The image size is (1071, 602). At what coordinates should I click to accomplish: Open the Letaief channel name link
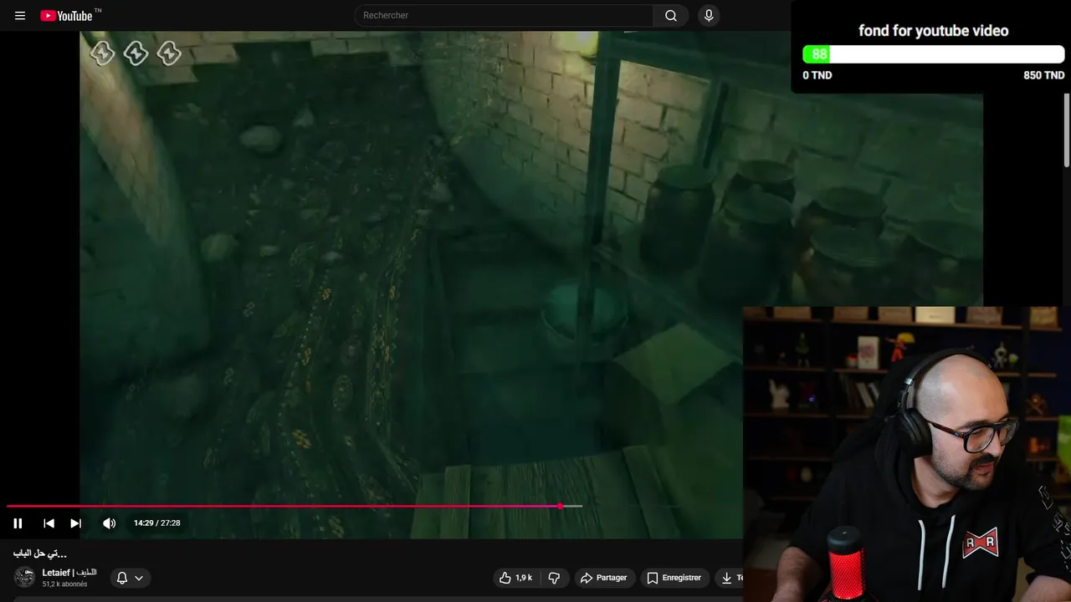pos(69,573)
